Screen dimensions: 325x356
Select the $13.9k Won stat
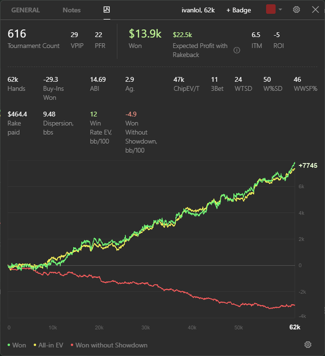(145, 39)
